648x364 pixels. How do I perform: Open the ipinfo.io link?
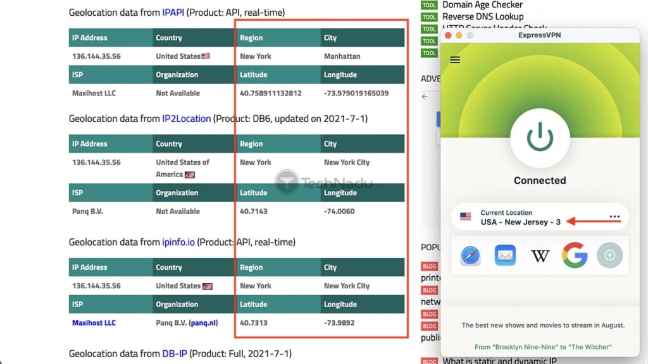[x=178, y=242]
